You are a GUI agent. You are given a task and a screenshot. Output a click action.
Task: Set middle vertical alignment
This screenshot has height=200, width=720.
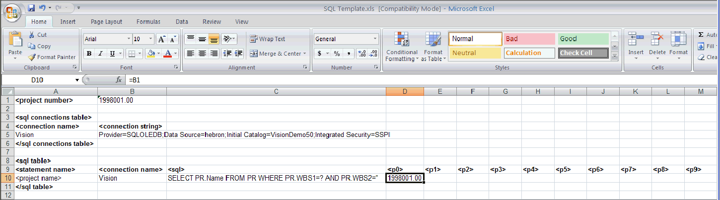tap(202, 39)
